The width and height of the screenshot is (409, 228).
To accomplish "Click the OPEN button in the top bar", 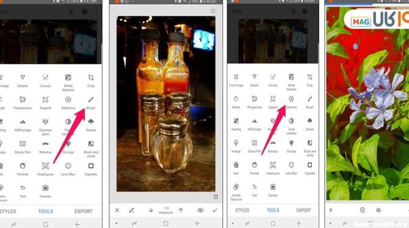I will click(236, 12).
